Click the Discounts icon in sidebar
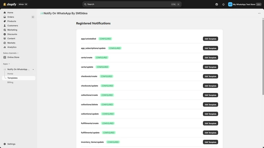 (x=5, y=34)
